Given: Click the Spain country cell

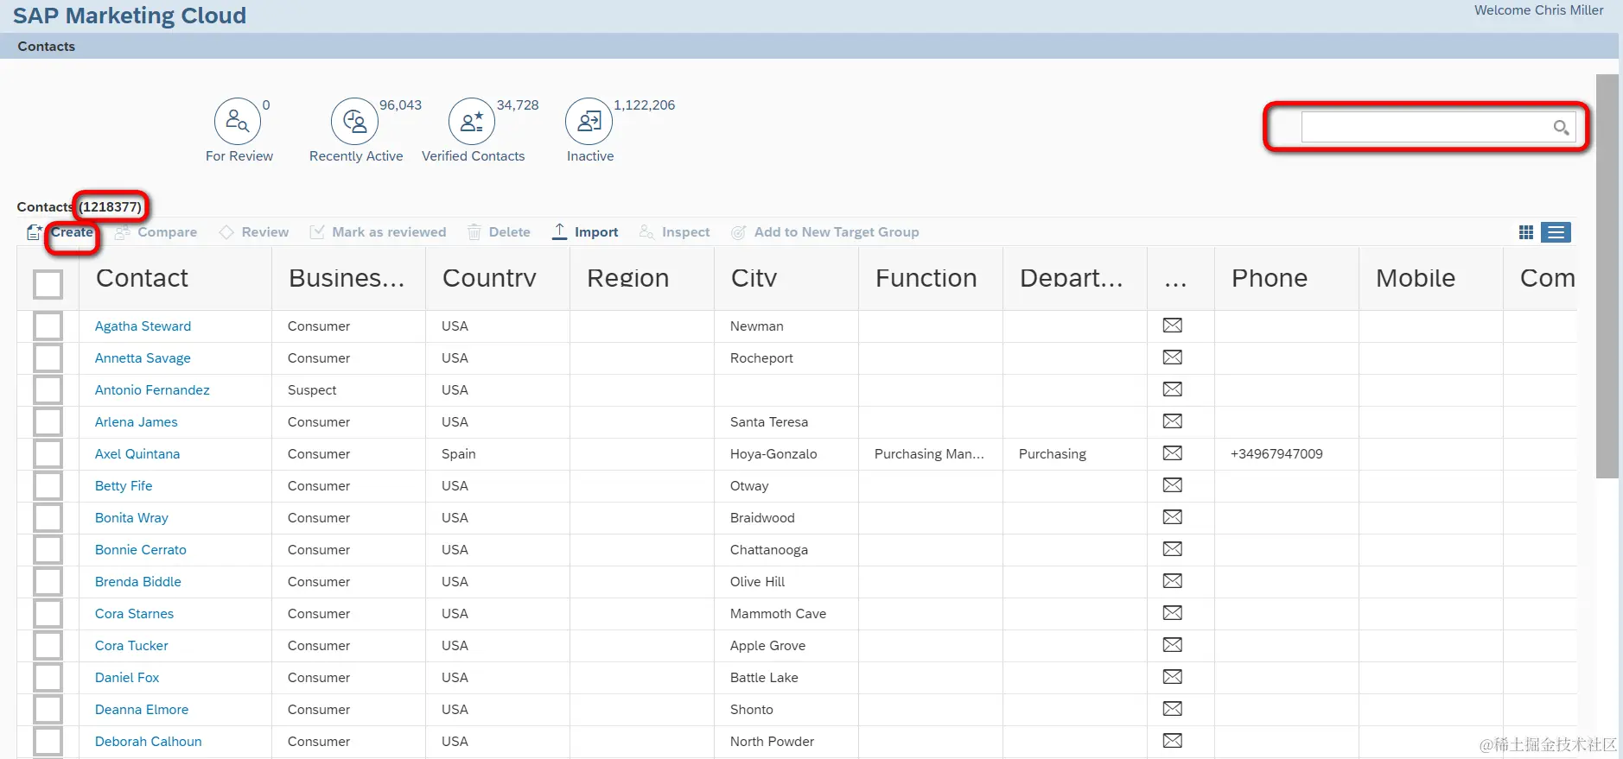Looking at the screenshot, I should coord(459,454).
